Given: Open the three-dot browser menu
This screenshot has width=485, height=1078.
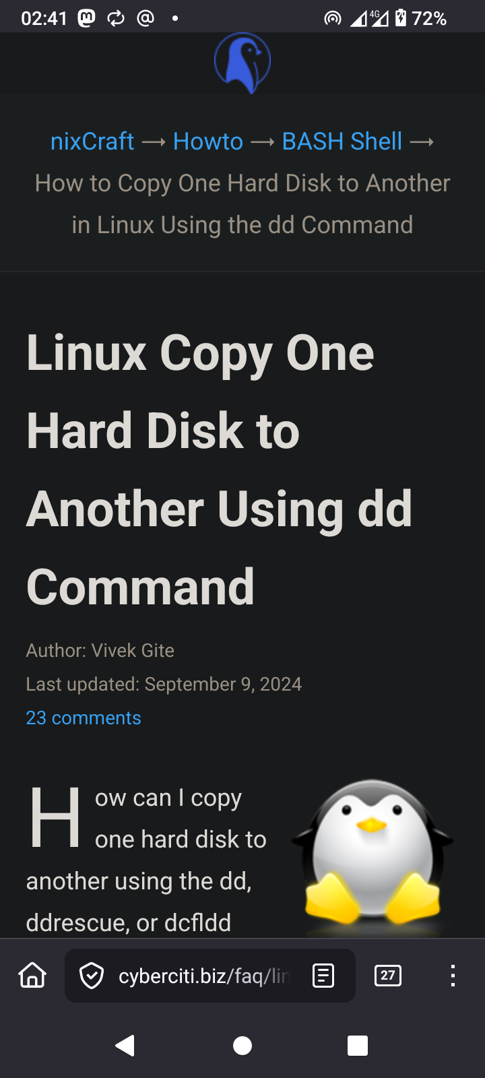Looking at the screenshot, I should [x=453, y=976].
